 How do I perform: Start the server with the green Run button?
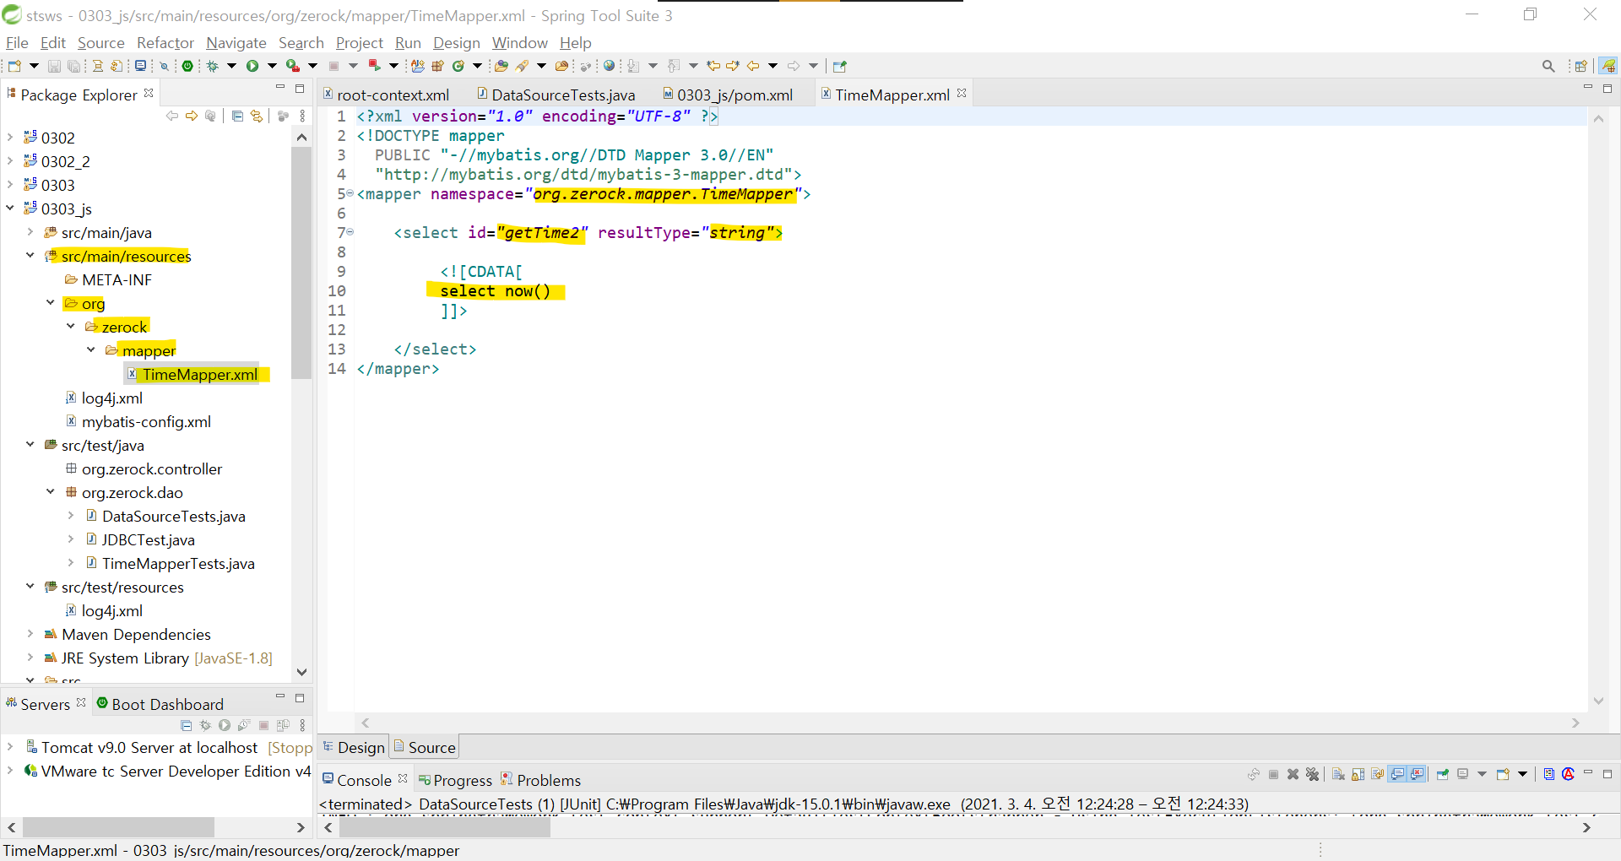click(x=253, y=65)
